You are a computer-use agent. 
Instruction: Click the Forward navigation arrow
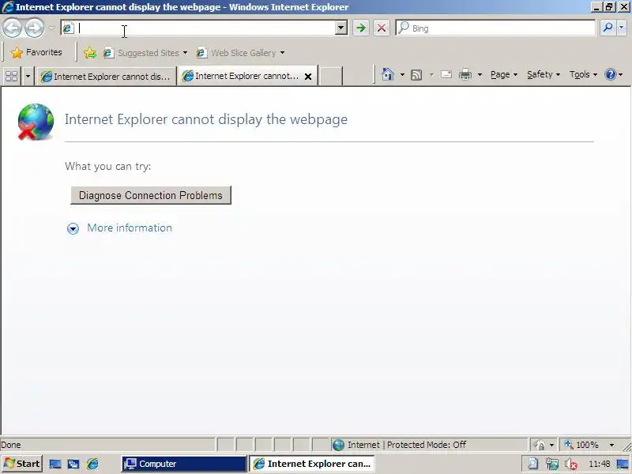34,28
